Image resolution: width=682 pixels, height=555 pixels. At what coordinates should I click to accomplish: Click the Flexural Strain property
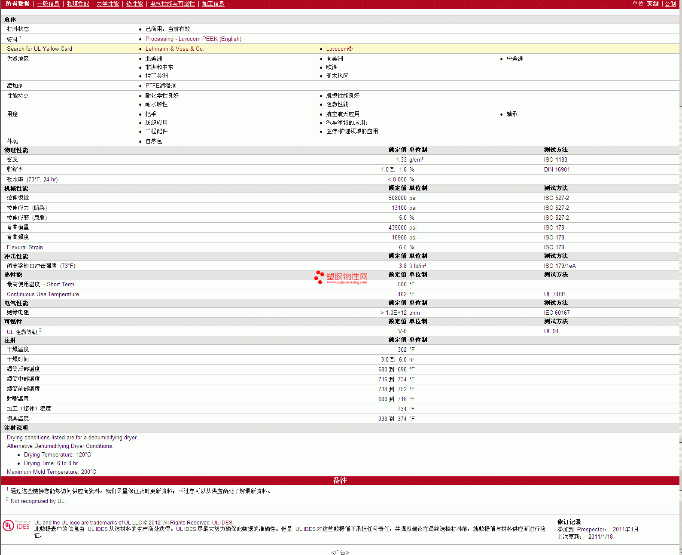(25, 248)
